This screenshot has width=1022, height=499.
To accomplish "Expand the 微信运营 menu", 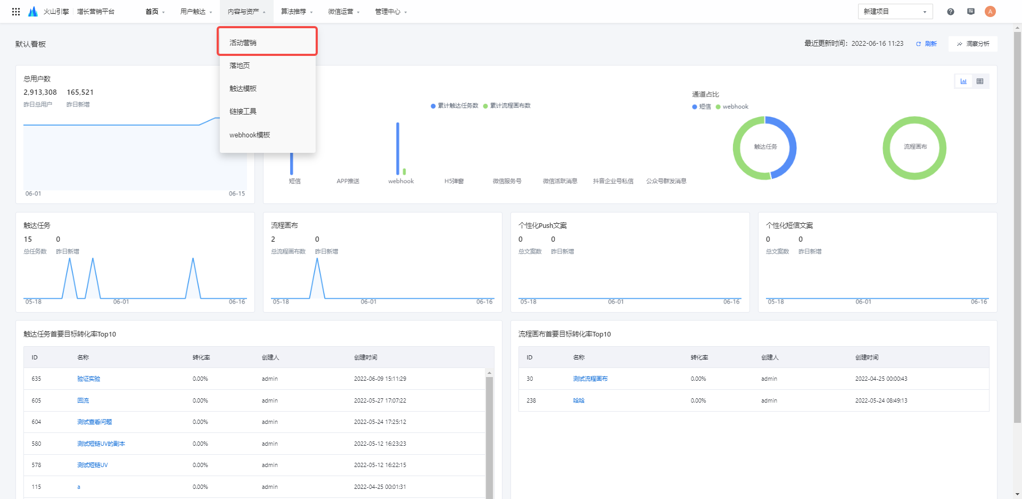I will tap(344, 11).
